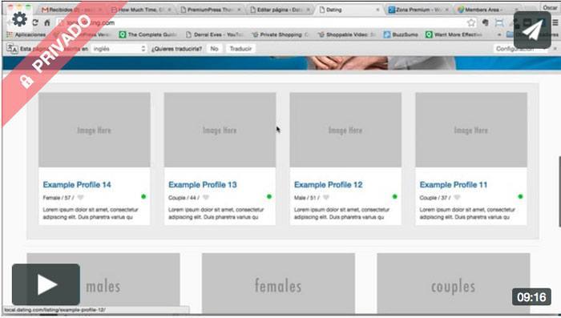
Task: Click the Male / 51 details text
Action: 307,198
